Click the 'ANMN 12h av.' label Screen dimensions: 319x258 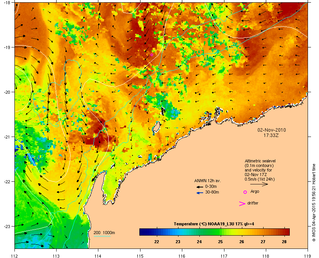(207, 181)
